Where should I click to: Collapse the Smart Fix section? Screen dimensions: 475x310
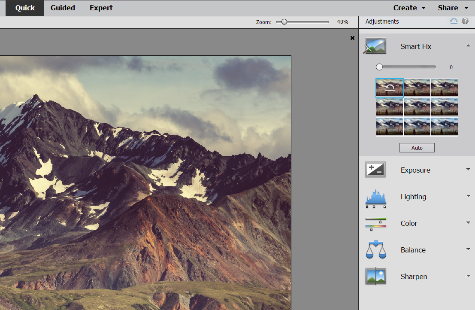click(468, 45)
